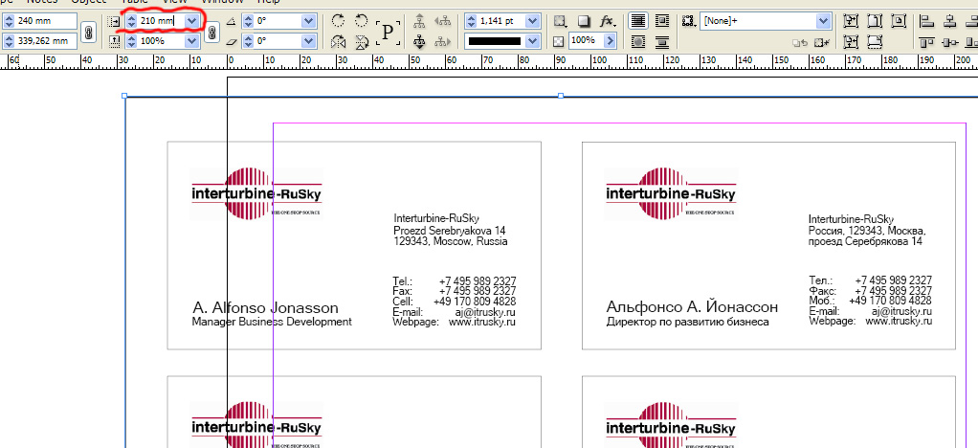
Task: Enable No Text Wrap
Action: (x=637, y=21)
